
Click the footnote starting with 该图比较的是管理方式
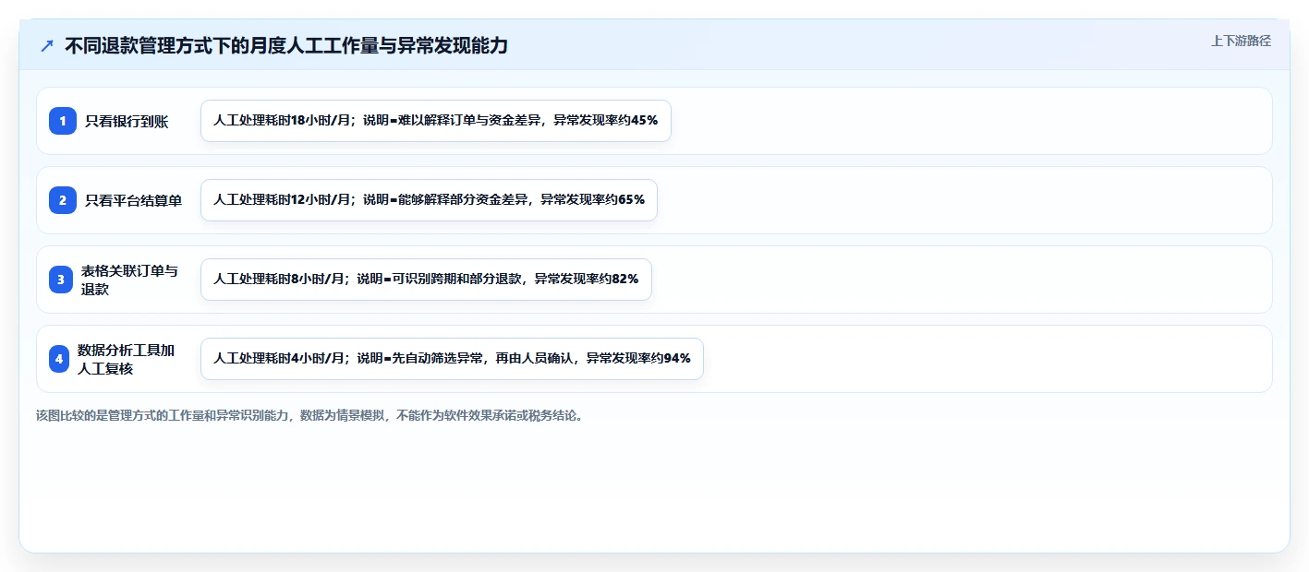click(309, 415)
